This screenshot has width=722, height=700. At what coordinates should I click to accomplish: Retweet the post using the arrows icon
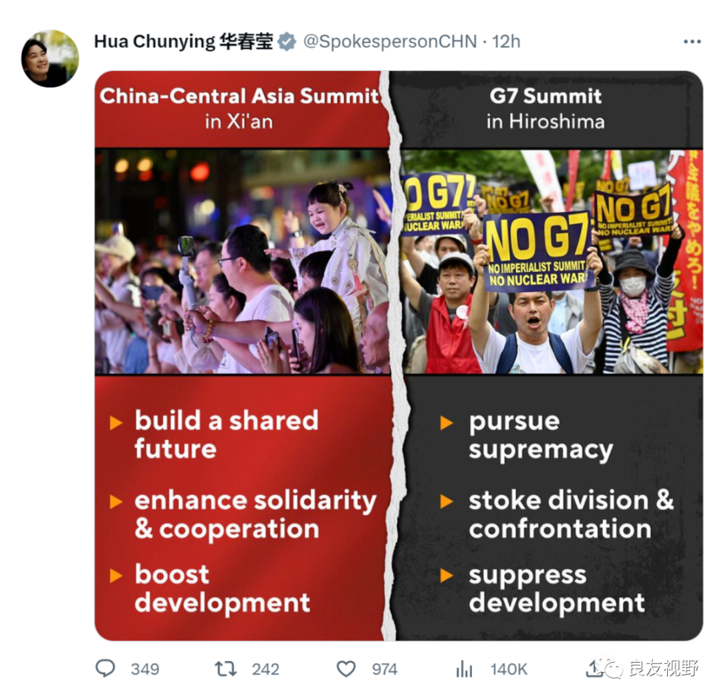(x=226, y=669)
